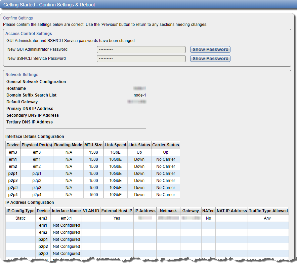Click the Link Speed column header
Screen dimensions: 297x263
[x=115, y=145]
